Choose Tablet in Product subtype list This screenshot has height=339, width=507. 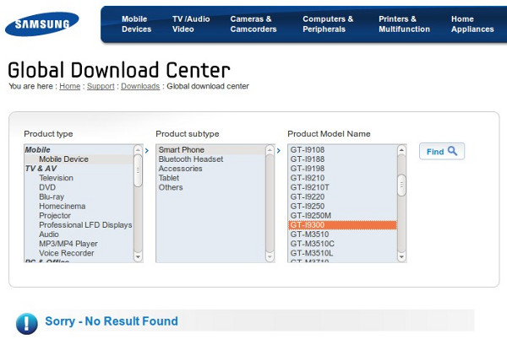(169, 178)
